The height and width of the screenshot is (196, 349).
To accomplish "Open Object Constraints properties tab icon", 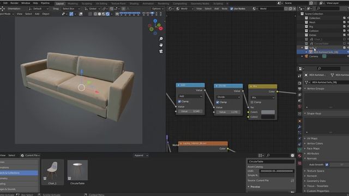I will (x=299, y=144).
